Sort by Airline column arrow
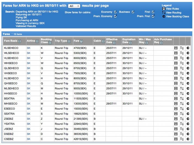 pyautogui.click(x=37, y=41)
